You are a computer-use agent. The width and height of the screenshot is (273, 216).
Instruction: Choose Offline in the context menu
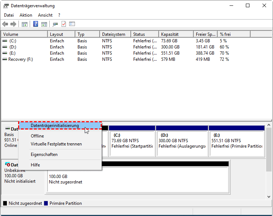point(60,136)
